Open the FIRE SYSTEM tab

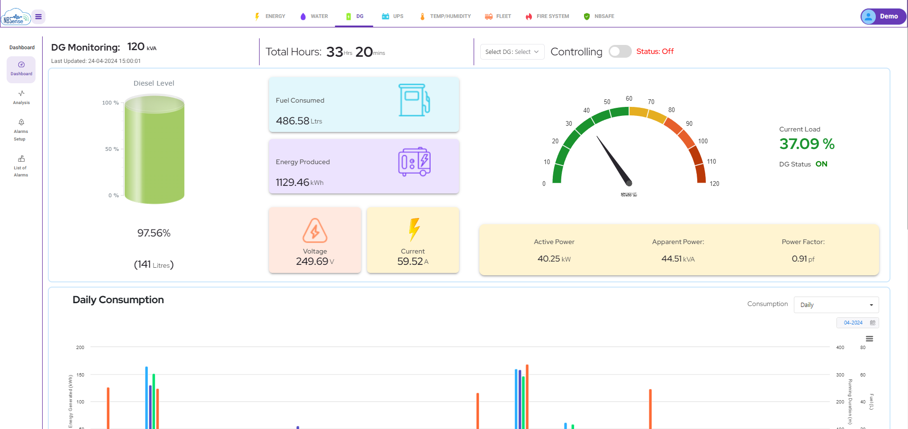547,16
